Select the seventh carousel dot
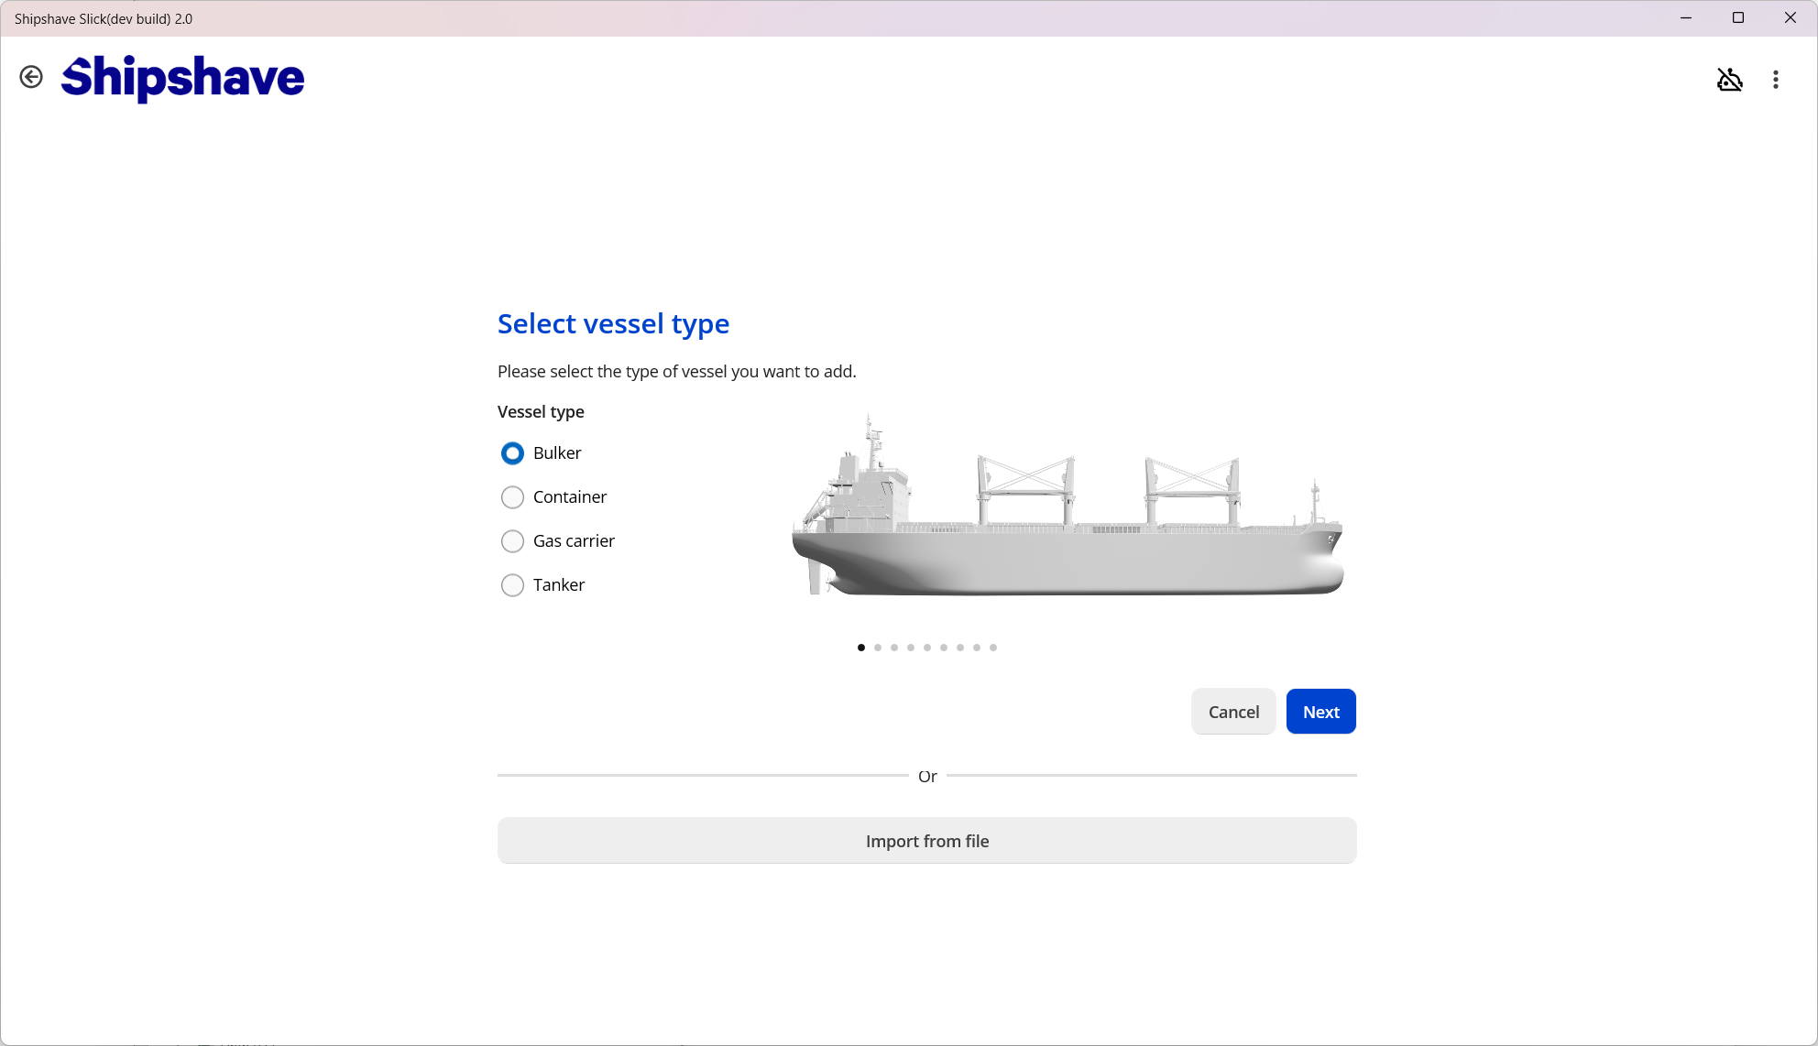 click(960, 648)
